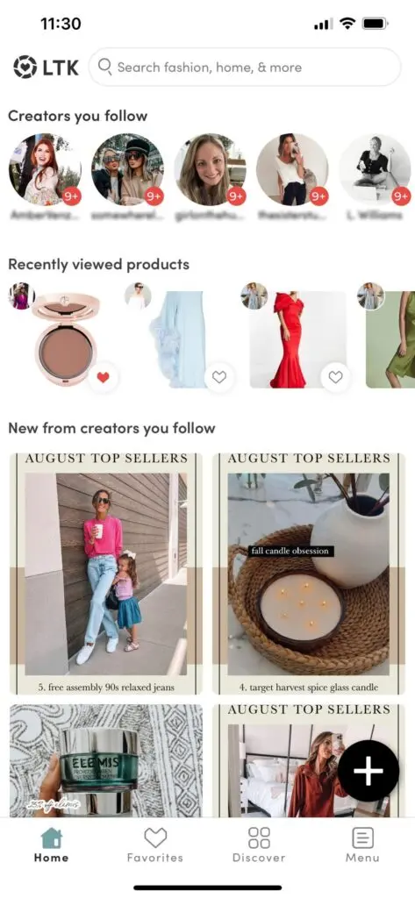Open the Elemis cream jar post
415x898 pixels.
pos(106,760)
